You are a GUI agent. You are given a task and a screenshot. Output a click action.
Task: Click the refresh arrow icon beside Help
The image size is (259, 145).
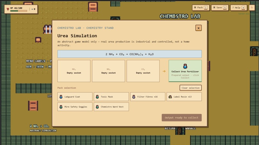252,8
